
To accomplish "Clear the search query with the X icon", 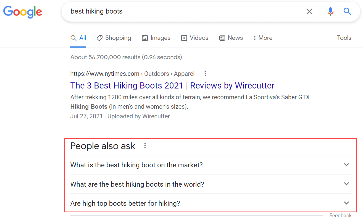I will pos(309,11).
